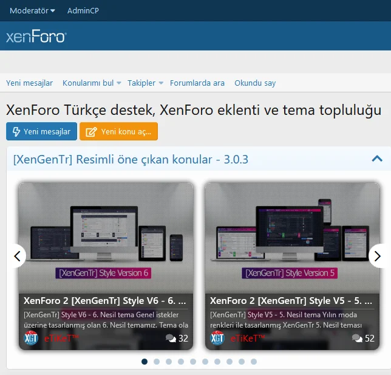Open Forumlarda ara in the sub-navigation

pos(197,83)
